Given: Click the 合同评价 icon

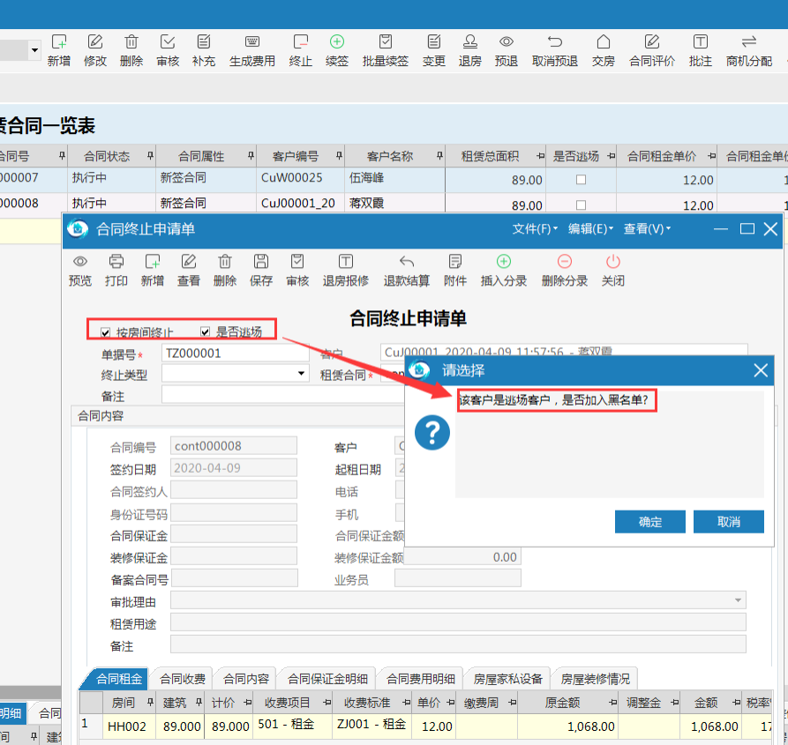Looking at the screenshot, I should [x=652, y=41].
